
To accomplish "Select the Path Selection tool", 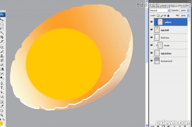I will (2, 92).
